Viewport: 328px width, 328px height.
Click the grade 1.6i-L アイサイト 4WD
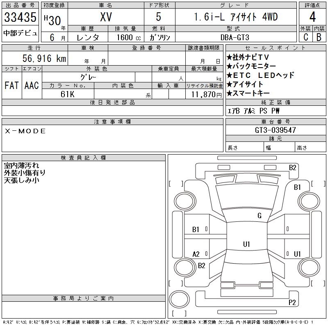[x=236, y=17]
